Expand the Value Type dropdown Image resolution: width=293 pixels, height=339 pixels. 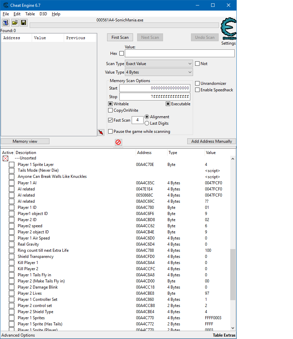[159, 72]
